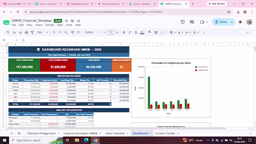Screen dimensions: 256x144
Task: Increase decimal places
Action: click(72, 32)
